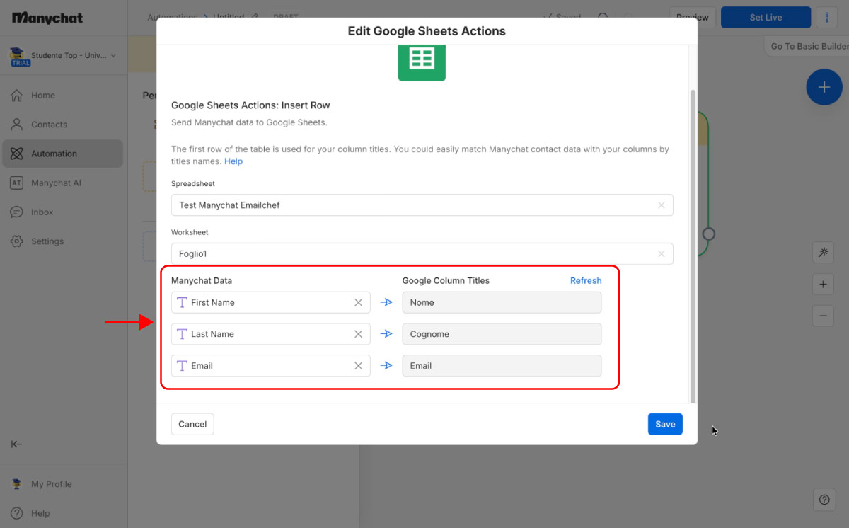Add a new step with plus button
The height and width of the screenshot is (528, 849).
pos(824,87)
